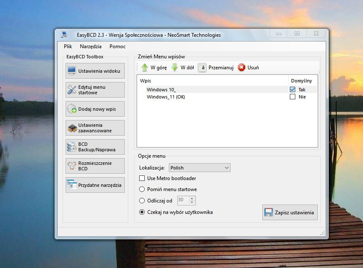Viewport: 363px width, 268px height.
Task: Increase countdown value with stepper arrow
Action: [193, 199]
